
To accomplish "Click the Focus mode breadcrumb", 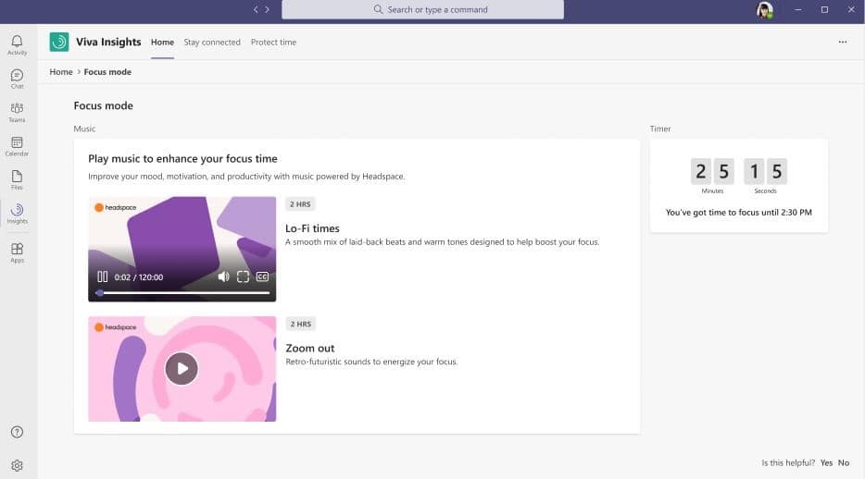I will (107, 71).
